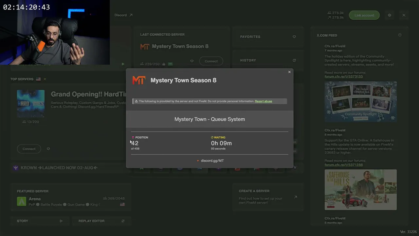Click the waiting time 0h 09m
Screen dimensions: 419x236
coord(221,143)
